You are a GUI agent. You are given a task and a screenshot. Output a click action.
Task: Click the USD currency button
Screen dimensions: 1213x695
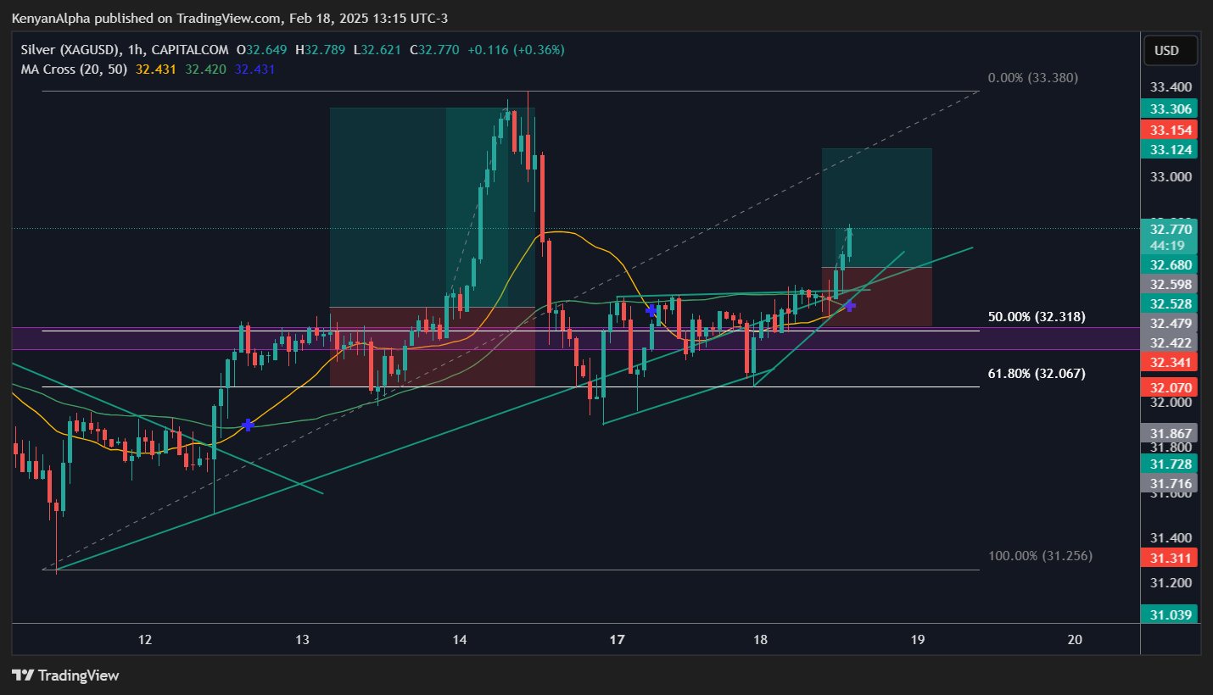click(1171, 50)
